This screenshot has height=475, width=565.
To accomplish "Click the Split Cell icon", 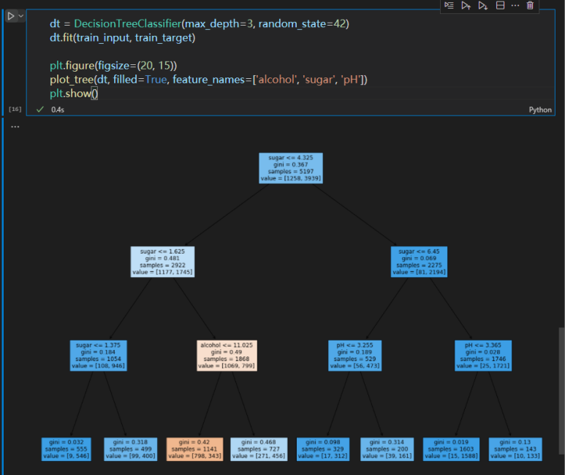I will click(x=500, y=5).
